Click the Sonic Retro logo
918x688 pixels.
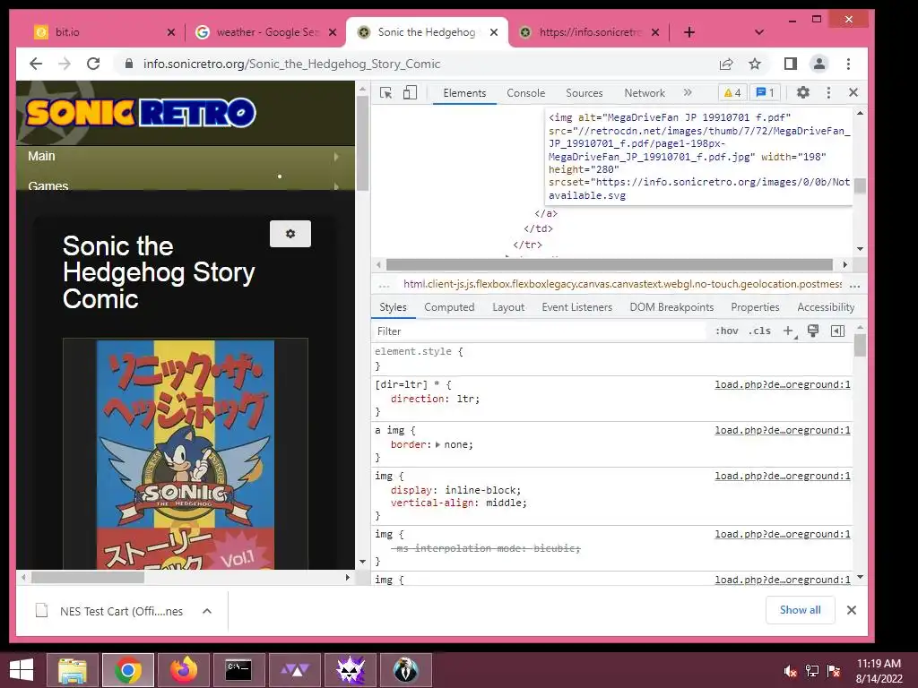coord(141,113)
